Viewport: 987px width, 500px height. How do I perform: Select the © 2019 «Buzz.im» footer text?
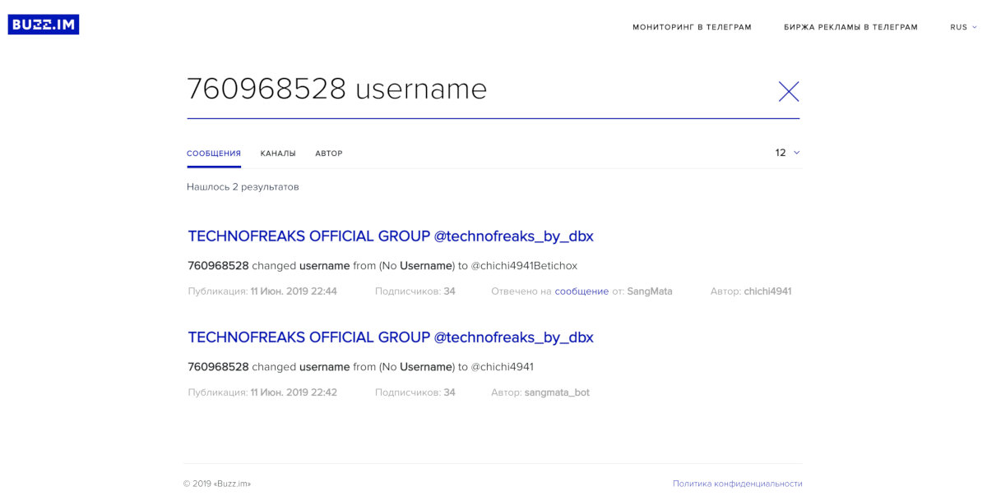[x=217, y=484]
